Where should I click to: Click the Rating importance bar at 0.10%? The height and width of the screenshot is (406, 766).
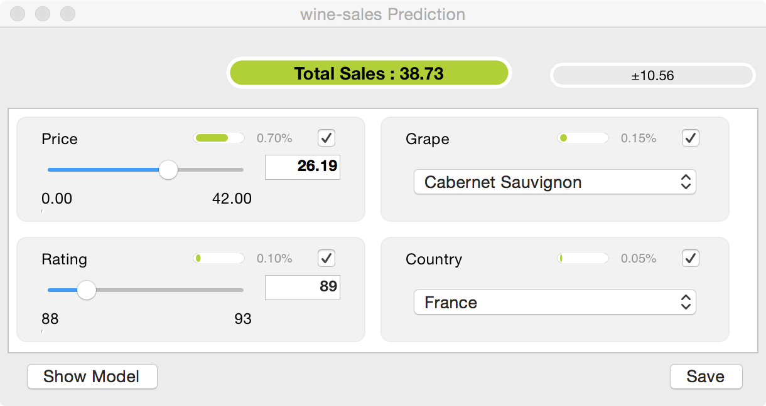tap(219, 258)
